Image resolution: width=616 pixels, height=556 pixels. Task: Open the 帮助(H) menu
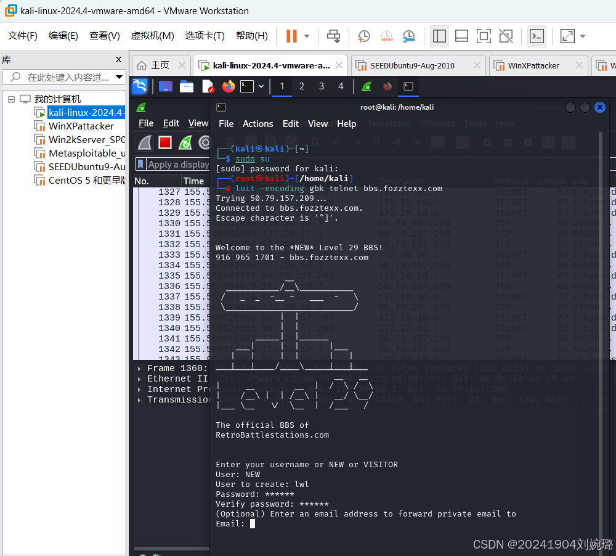(x=252, y=36)
